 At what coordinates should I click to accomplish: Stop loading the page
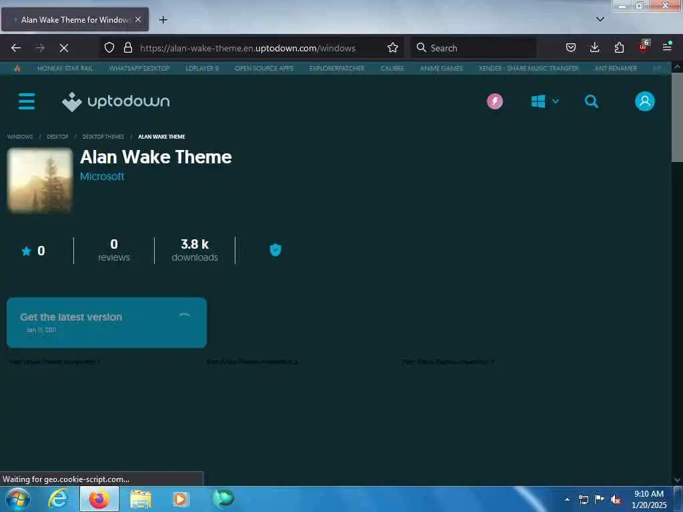coord(64,48)
